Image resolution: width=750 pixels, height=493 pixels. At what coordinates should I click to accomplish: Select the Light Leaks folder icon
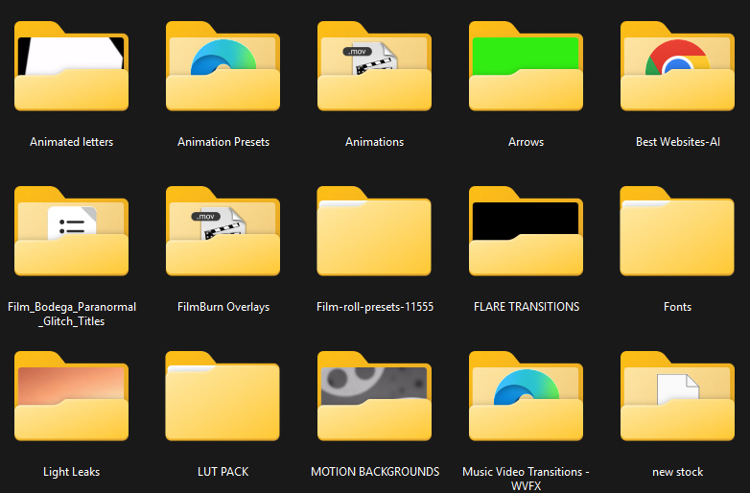(71, 396)
